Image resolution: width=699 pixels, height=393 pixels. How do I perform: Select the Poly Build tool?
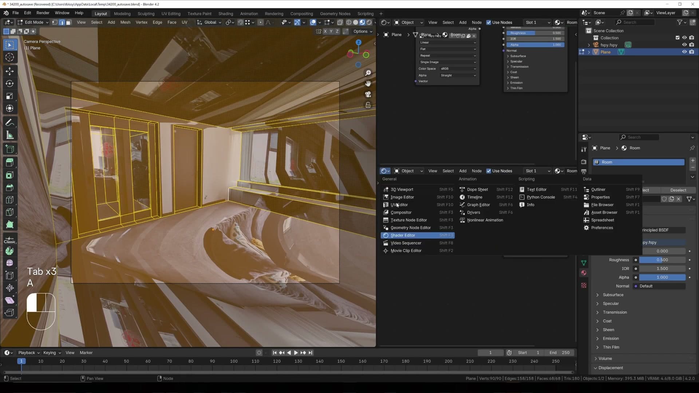pyautogui.click(x=10, y=225)
